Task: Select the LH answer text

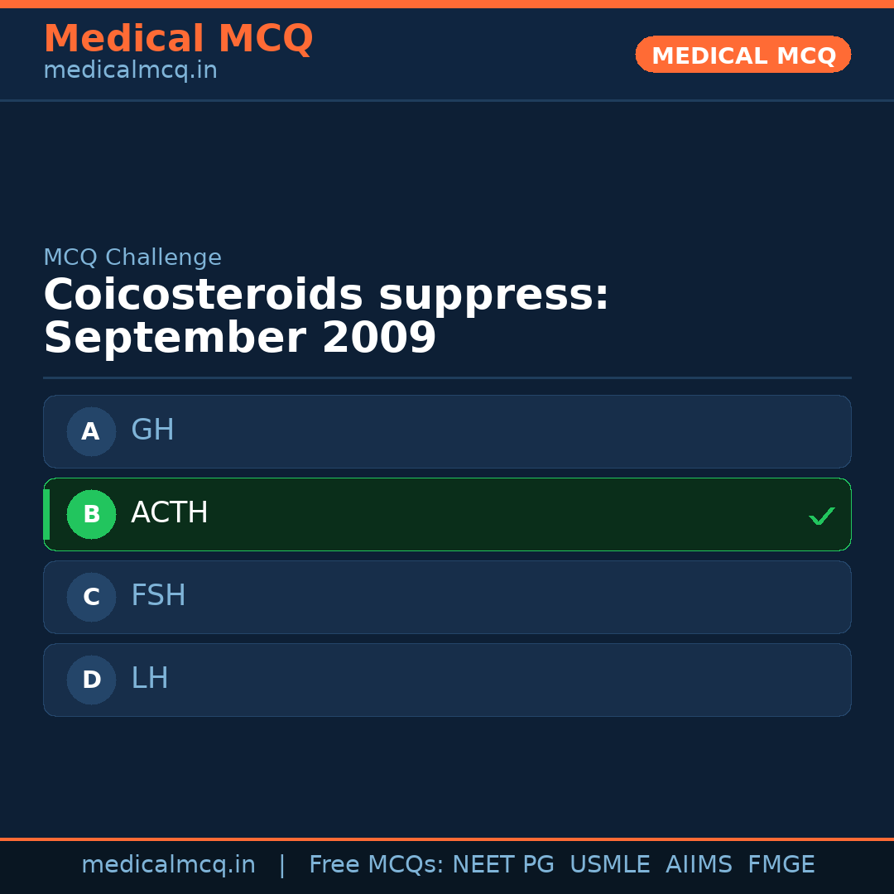Action: click(x=149, y=679)
